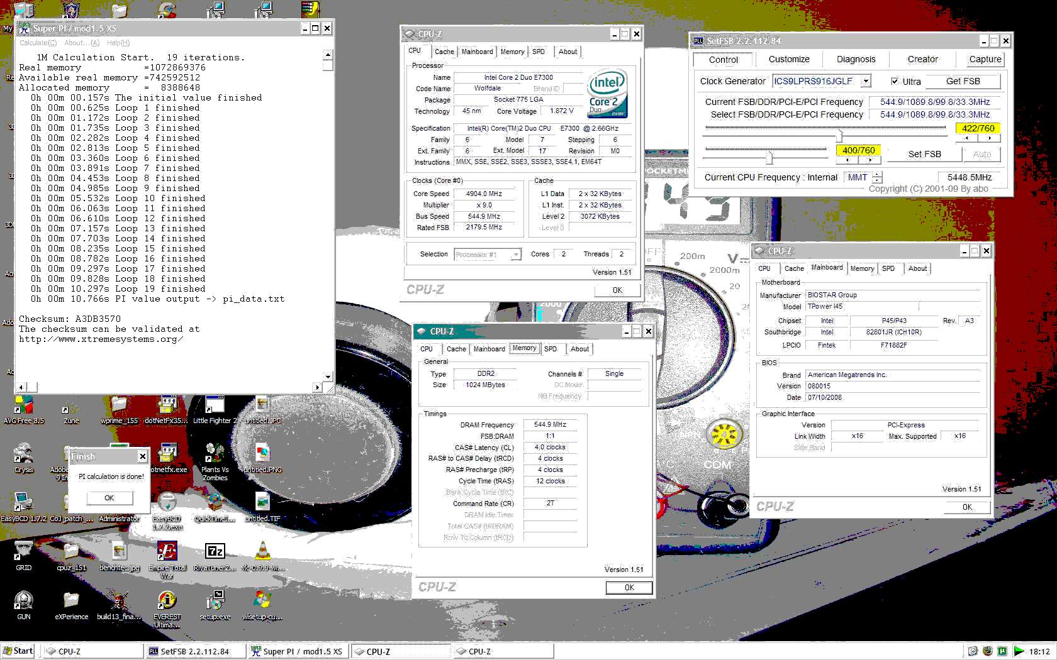
Task: Open the wprime_155 folder icon
Action: click(119, 410)
